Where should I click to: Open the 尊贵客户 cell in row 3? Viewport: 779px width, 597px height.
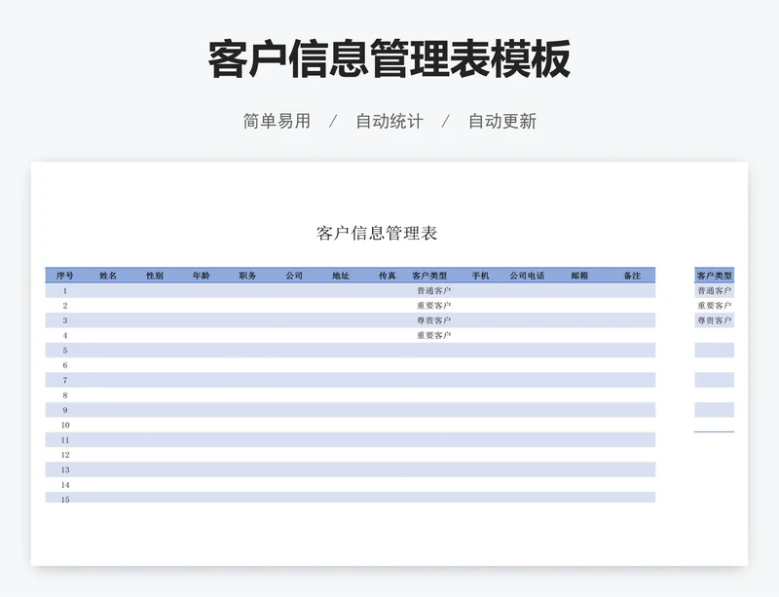433,320
